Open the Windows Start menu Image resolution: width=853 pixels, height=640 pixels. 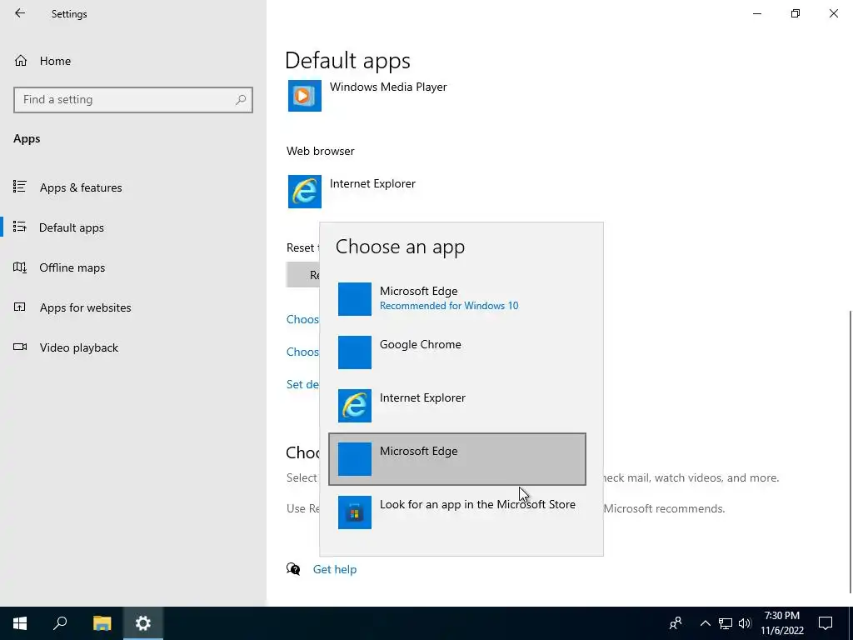pyautogui.click(x=20, y=623)
